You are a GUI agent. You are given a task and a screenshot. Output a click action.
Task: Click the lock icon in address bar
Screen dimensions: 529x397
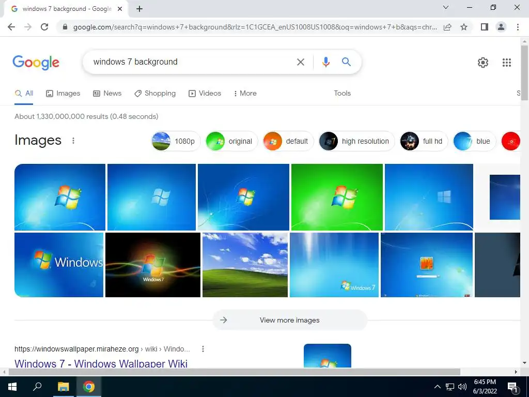point(65,27)
